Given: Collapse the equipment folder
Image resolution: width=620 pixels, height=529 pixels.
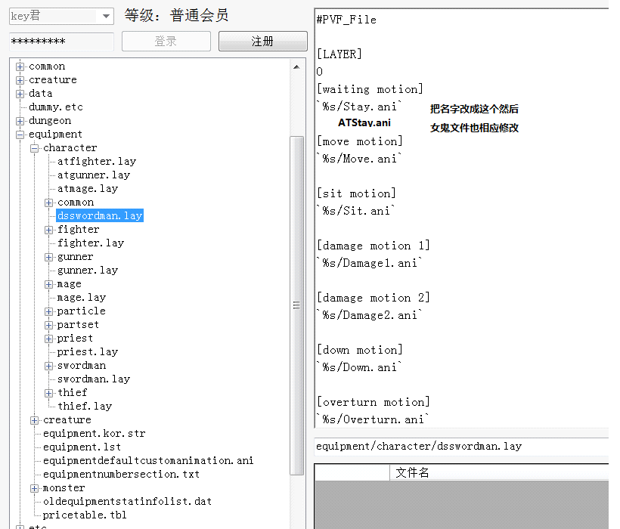Looking at the screenshot, I should pos(20,135).
